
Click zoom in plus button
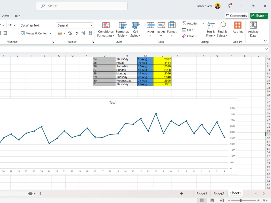pyautogui.click(x=258, y=200)
